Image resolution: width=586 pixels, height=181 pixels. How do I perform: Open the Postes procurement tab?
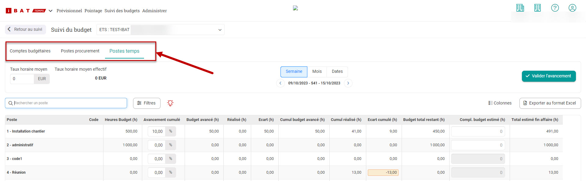[80, 51]
